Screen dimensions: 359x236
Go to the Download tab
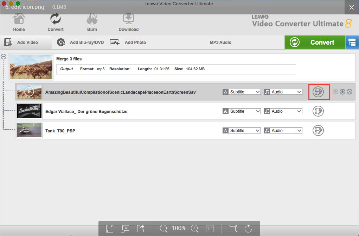(128, 22)
